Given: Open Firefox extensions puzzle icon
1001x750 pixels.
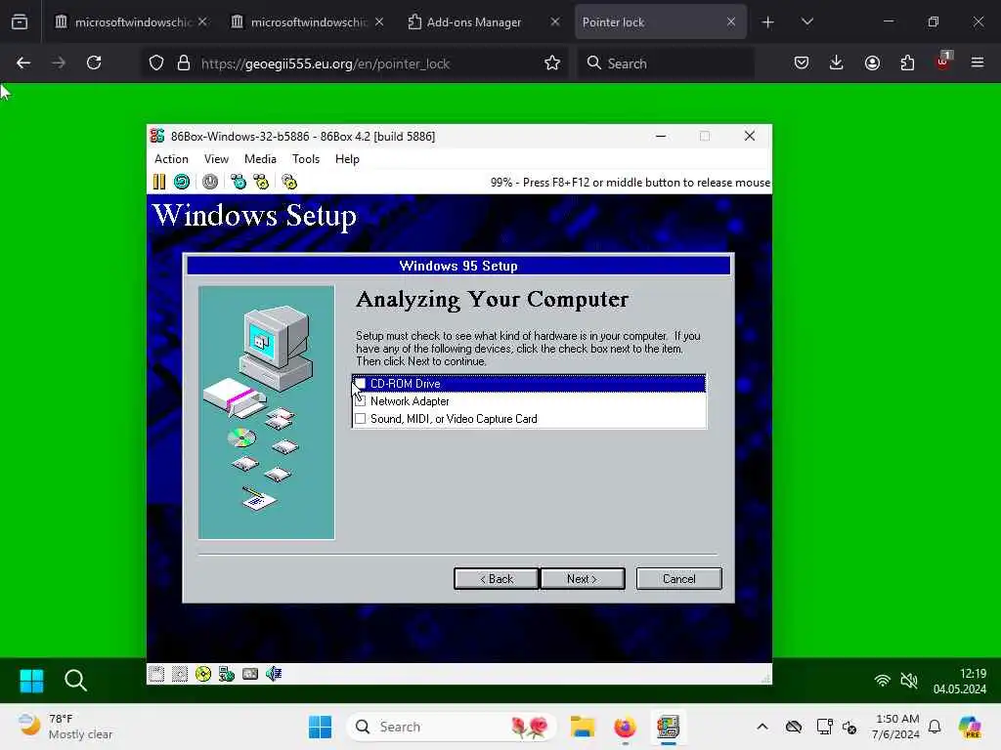Looking at the screenshot, I should pos(907,62).
